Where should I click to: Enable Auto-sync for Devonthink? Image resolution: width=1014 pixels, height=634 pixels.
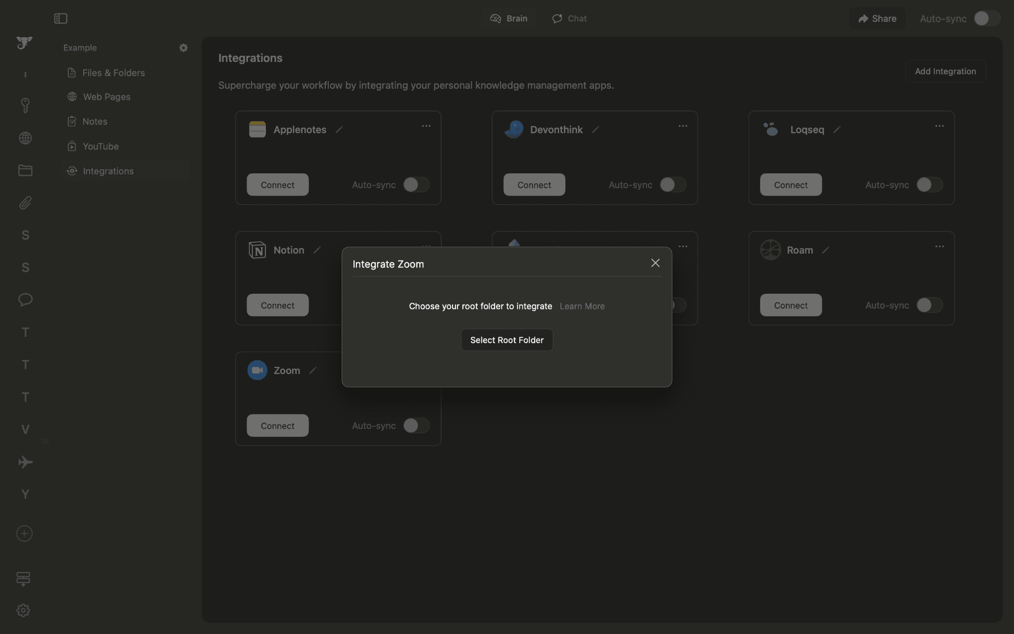point(673,185)
